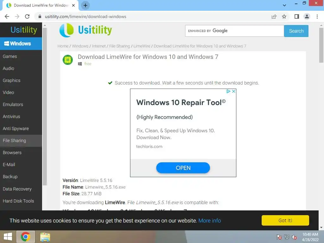Open the Graphics category
Screen dimensions: 324x243
point(21,80)
